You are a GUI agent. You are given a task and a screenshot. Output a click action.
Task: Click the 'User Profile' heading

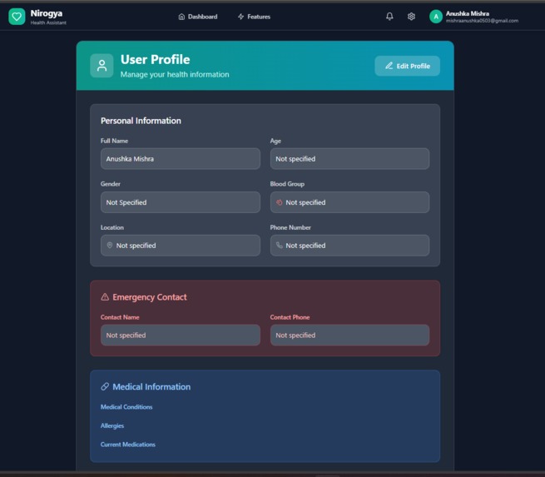coord(155,59)
